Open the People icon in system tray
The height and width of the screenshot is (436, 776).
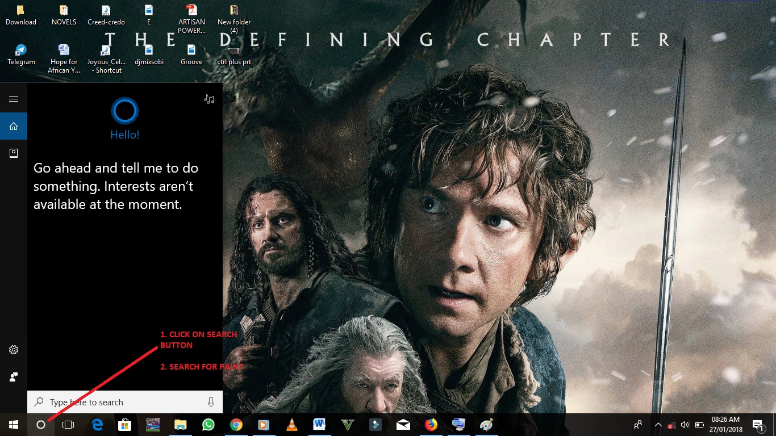[x=638, y=425]
